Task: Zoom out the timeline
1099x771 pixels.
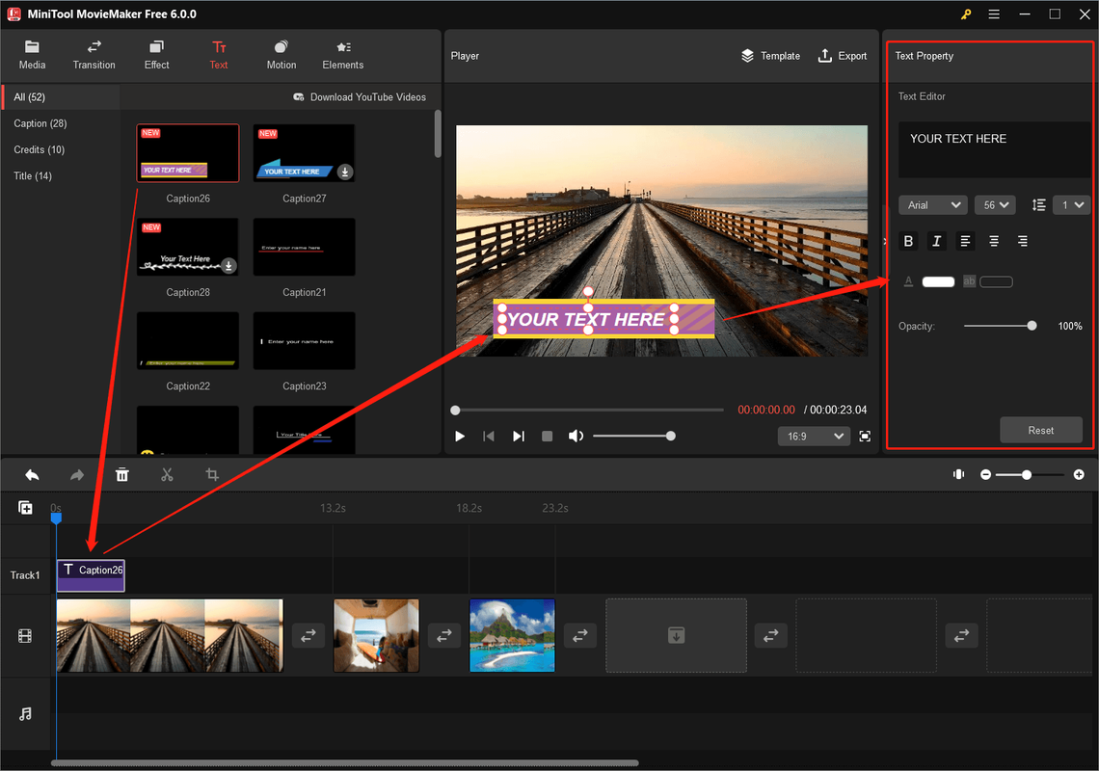Action: click(985, 474)
